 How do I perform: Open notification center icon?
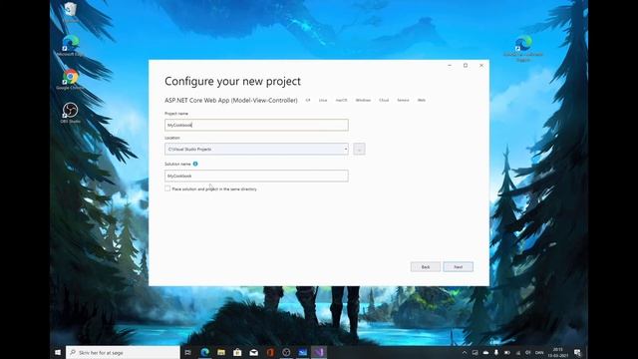pyautogui.click(x=577, y=352)
